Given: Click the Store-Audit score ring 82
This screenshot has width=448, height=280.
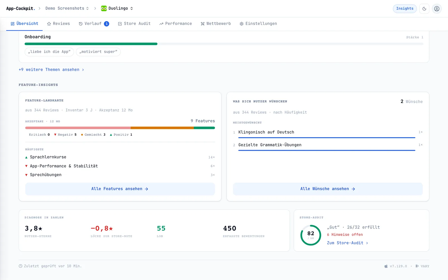Looking at the screenshot, I should tap(311, 235).
